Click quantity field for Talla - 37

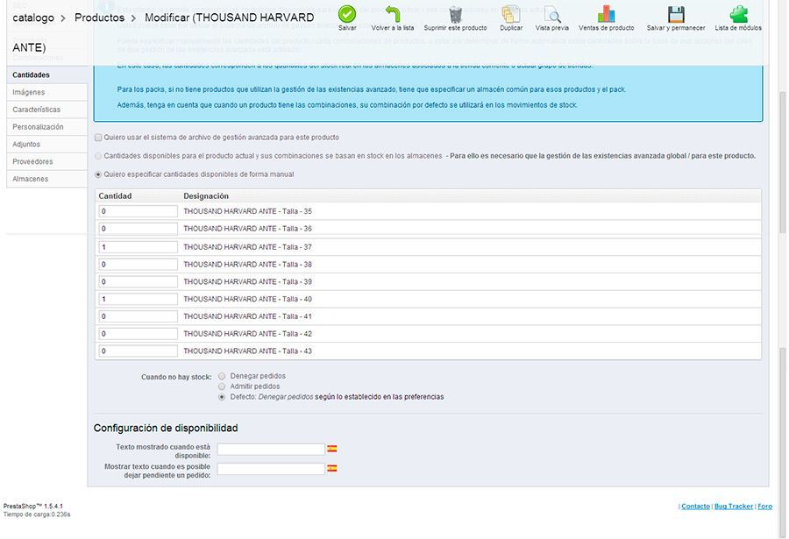(x=138, y=247)
